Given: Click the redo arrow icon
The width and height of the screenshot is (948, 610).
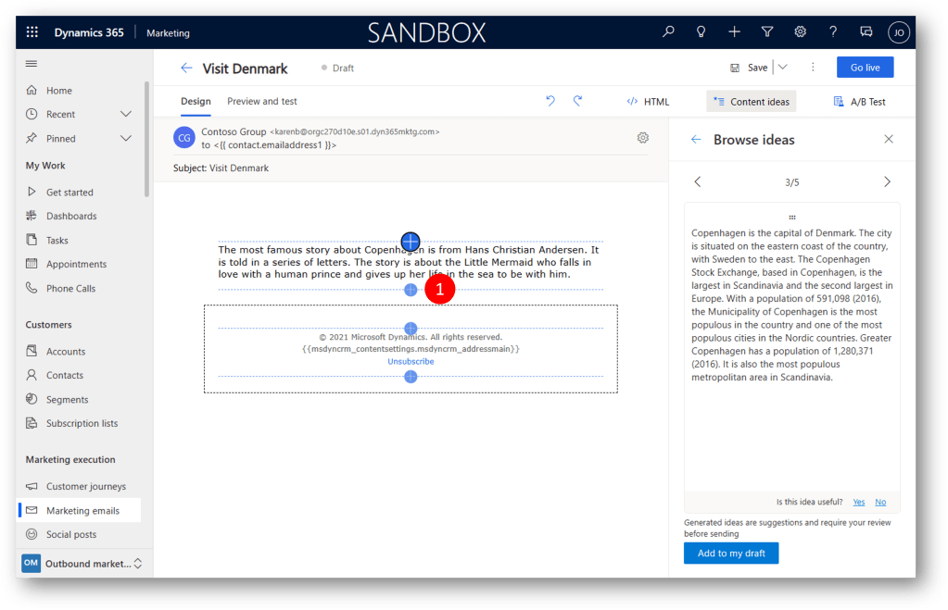Looking at the screenshot, I should click(577, 101).
